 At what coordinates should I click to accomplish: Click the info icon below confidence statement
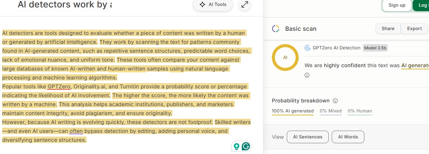(307, 75)
